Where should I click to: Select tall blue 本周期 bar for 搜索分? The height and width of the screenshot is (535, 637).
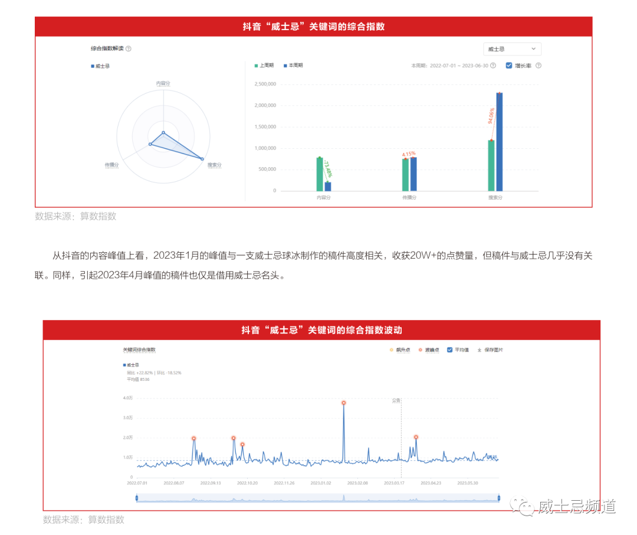click(x=500, y=142)
